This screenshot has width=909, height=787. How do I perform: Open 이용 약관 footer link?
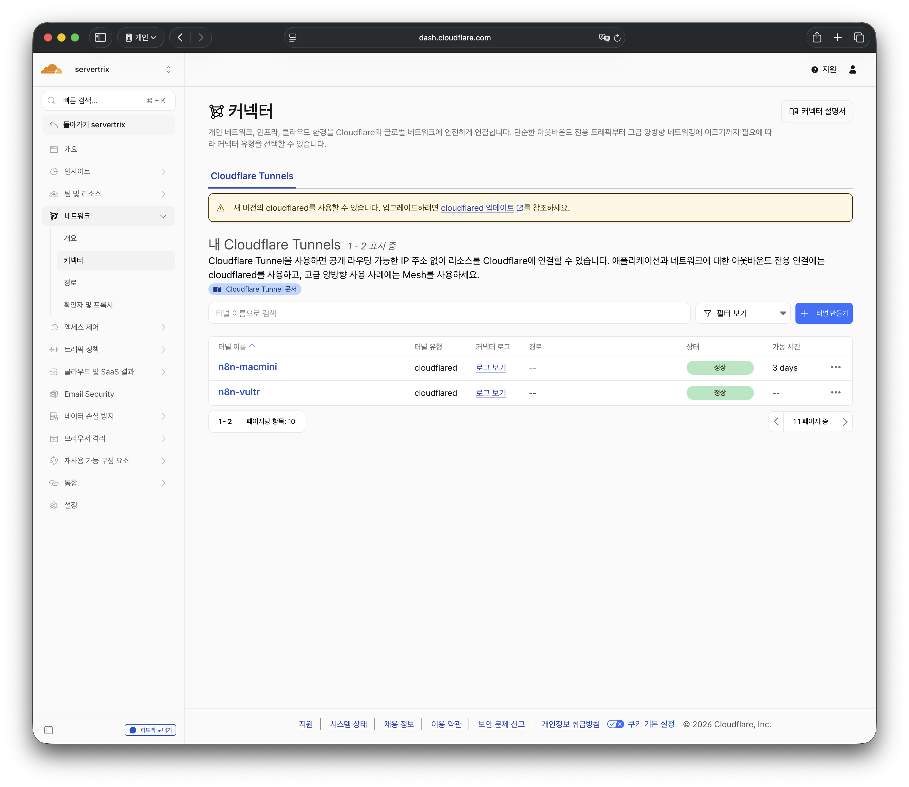[446, 724]
